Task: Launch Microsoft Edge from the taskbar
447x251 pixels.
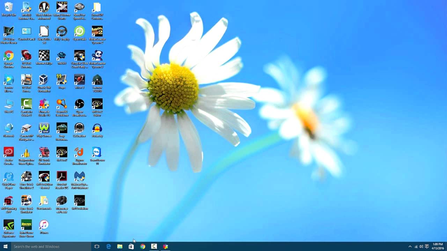Action: coord(109,246)
